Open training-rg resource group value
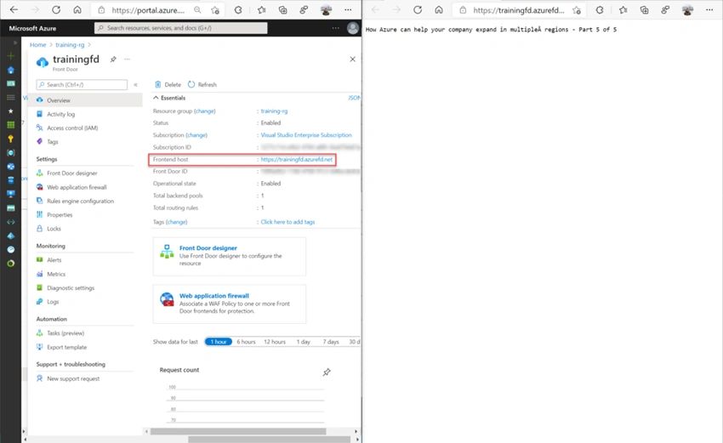Image resolution: width=723 pixels, height=443 pixels. [x=274, y=111]
